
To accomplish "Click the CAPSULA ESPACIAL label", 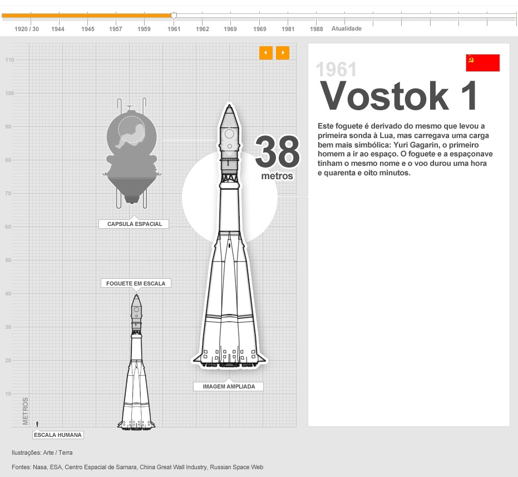I will click(134, 224).
